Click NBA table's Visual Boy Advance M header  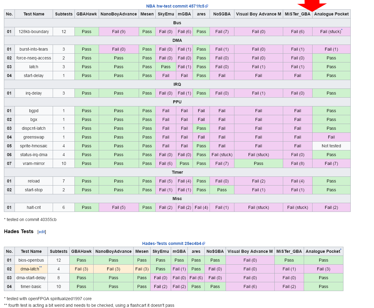click(259, 14)
